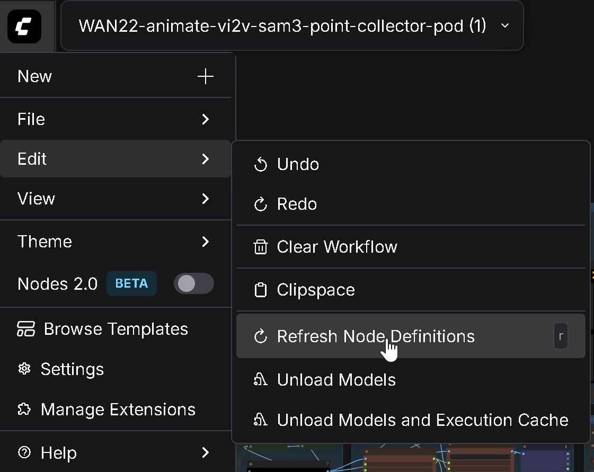The height and width of the screenshot is (472, 594).
Task: Choose Unload Models from Edit submenu
Action: point(336,380)
